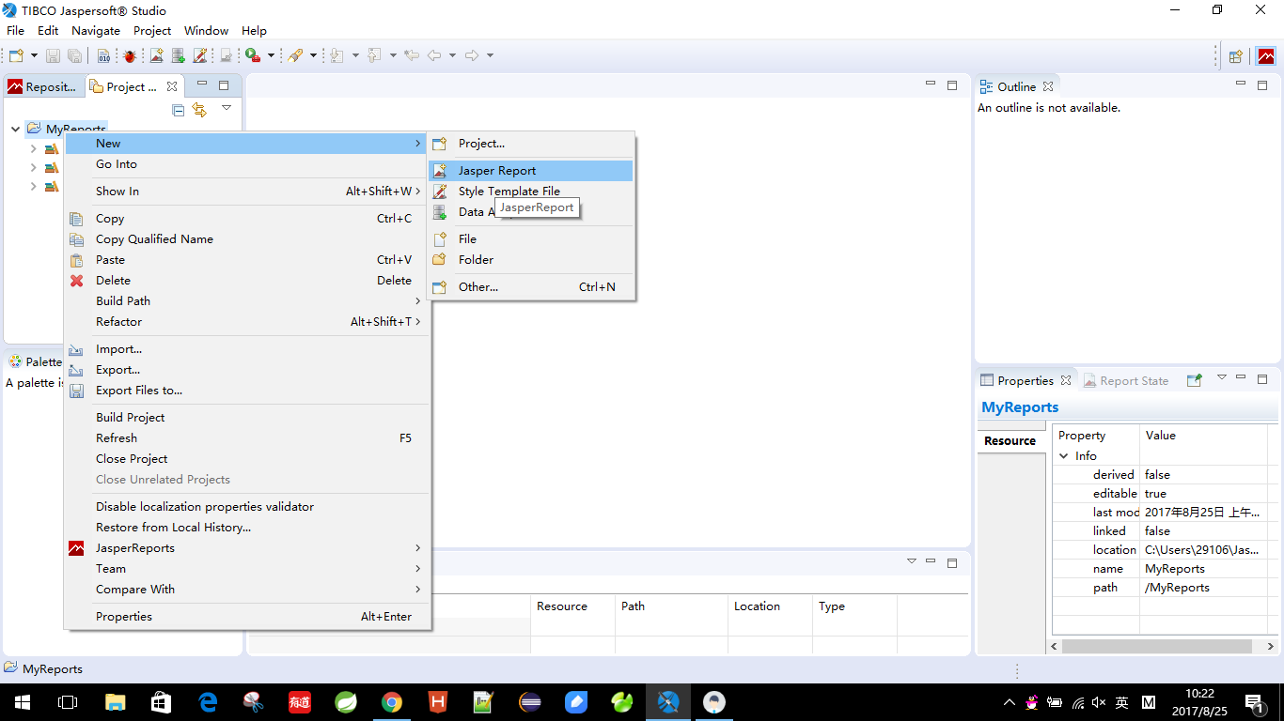Choose Delete from context menu
Image resolution: width=1284 pixels, height=721 pixels.
coord(247,280)
